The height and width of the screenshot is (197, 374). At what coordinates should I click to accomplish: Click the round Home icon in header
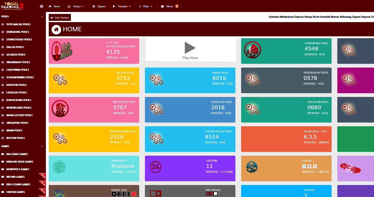[56, 29]
